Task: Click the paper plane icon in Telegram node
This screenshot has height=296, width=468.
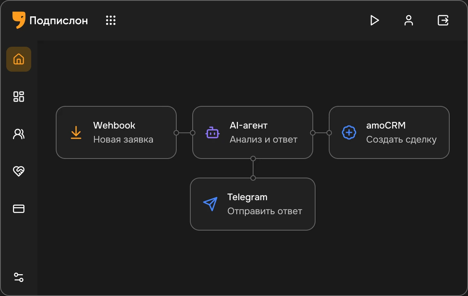Action: point(210,204)
